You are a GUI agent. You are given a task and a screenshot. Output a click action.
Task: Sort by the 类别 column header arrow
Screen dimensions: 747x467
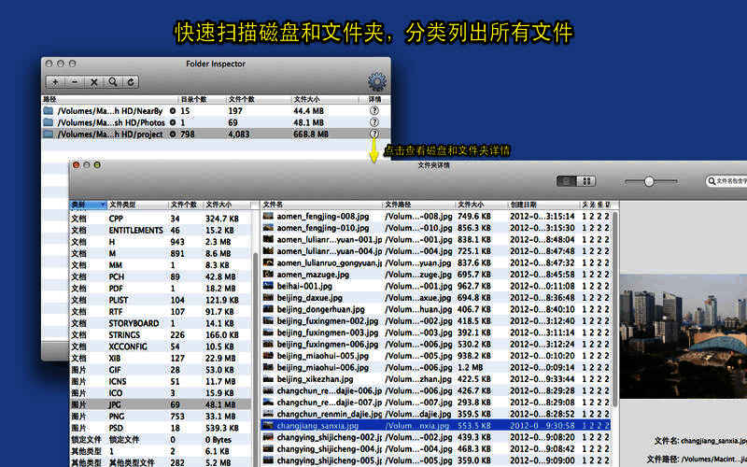[102, 204]
